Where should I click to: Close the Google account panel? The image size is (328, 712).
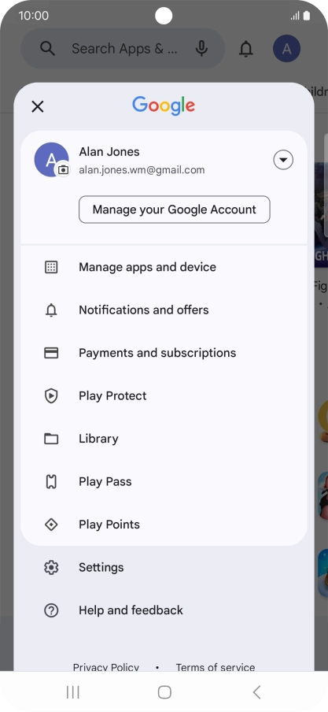(38, 106)
